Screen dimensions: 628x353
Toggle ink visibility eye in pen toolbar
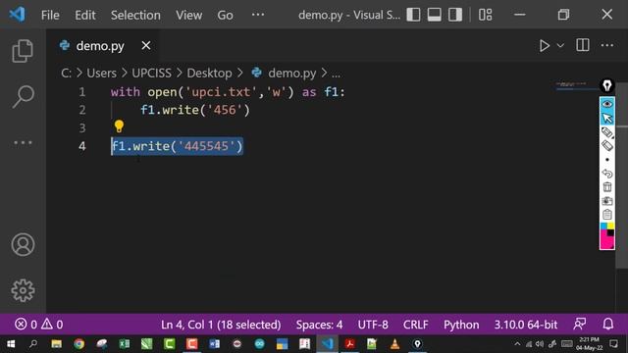click(607, 104)
